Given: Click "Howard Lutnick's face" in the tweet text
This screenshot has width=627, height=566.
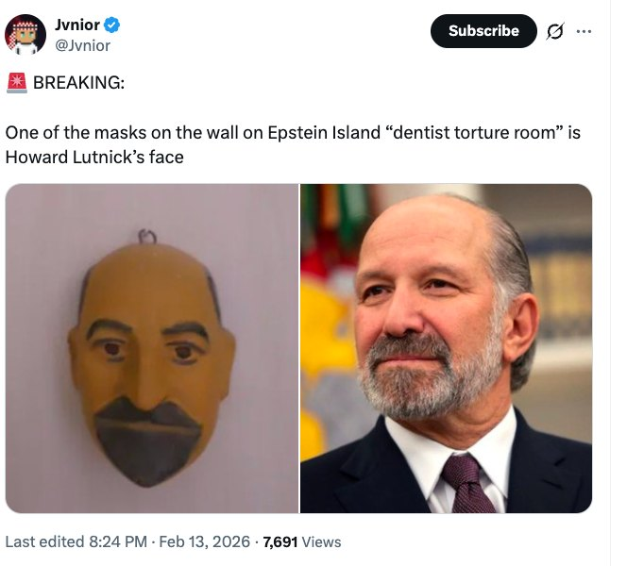Looking at the screenshot, I should (x=94, y=156).
